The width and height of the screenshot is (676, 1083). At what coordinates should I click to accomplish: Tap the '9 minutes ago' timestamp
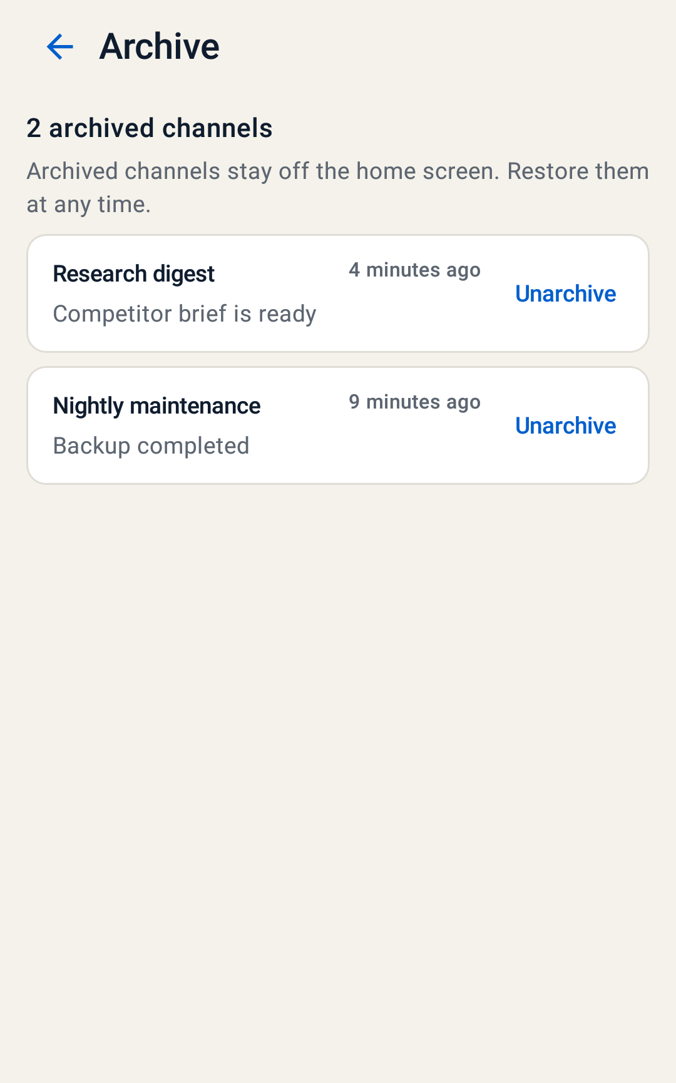point(414,402)
